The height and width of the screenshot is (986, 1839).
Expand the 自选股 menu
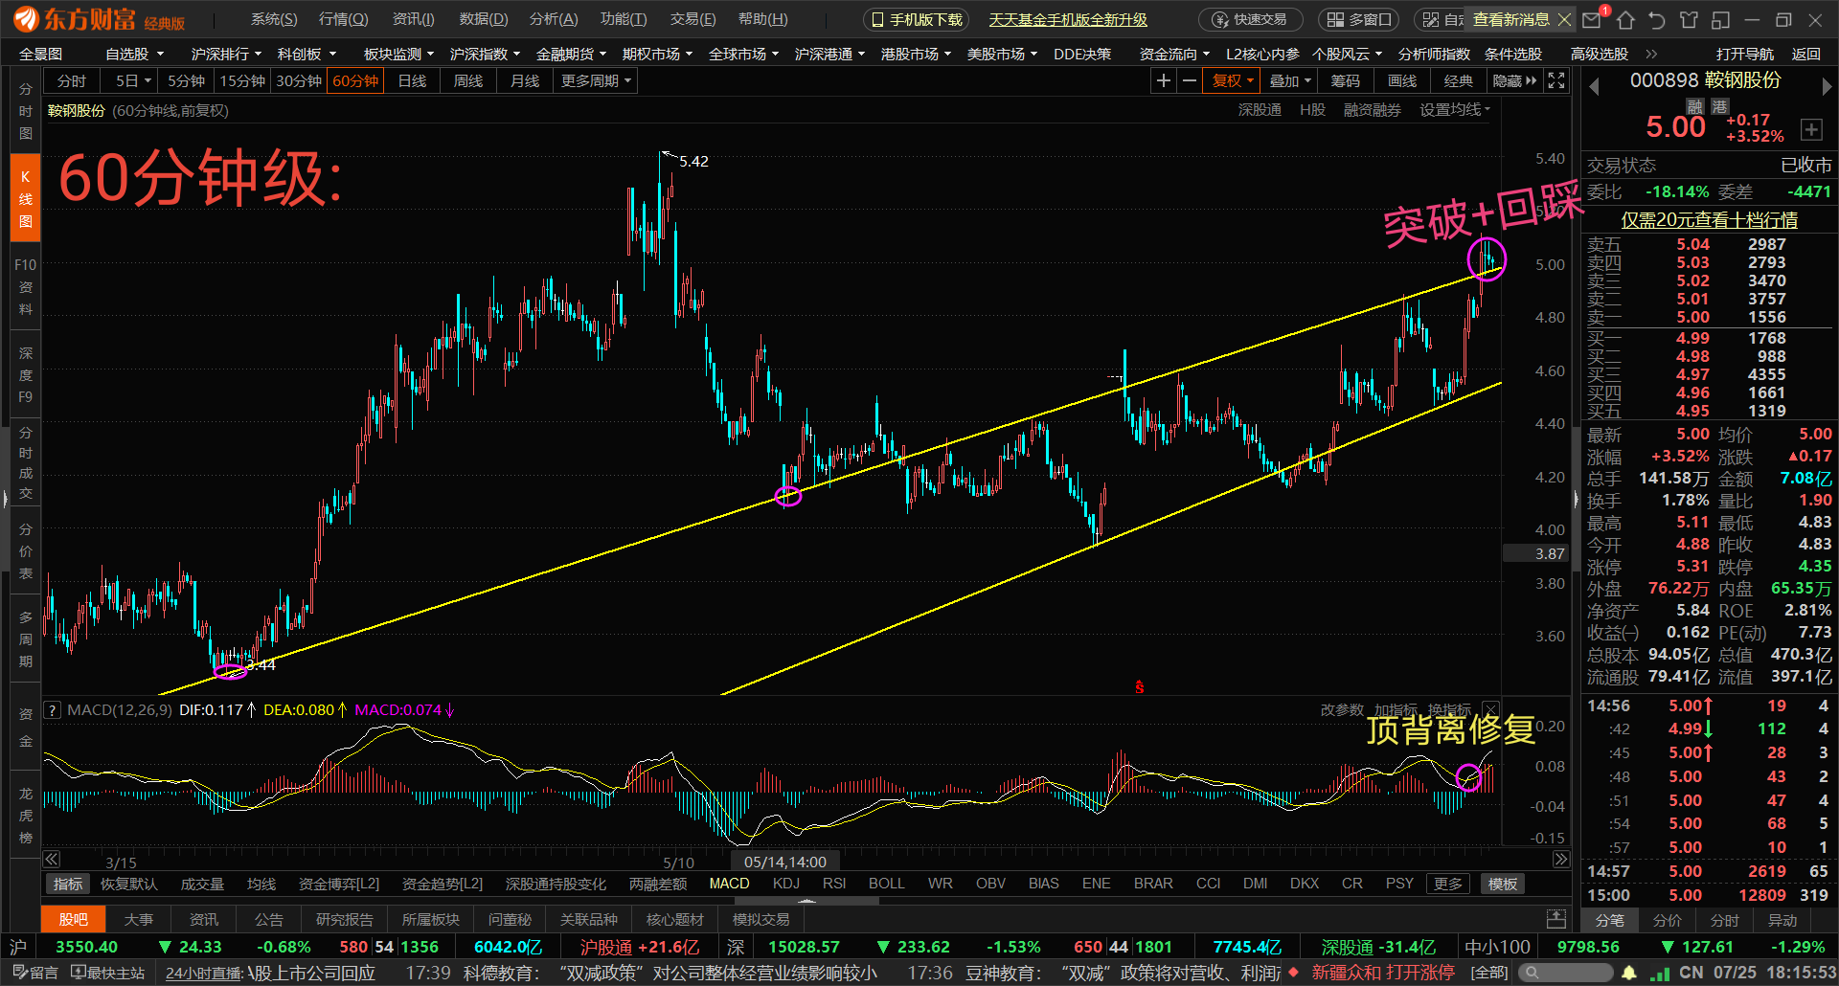coord(134,55)
